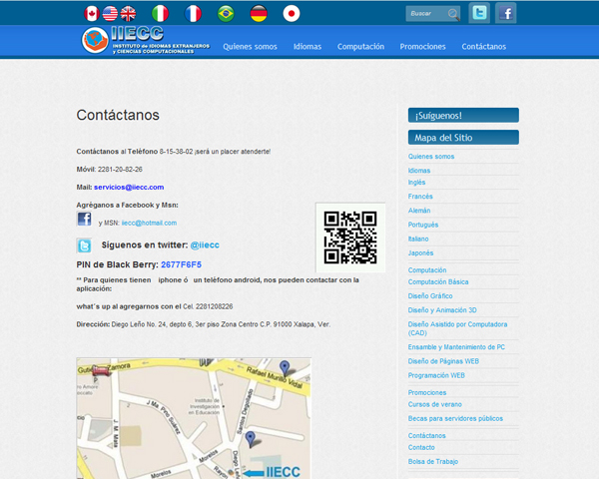This screenshot has width=599, height=479.
Task: Click the Promociones navigation item
Action: click(x=422, y=47)
